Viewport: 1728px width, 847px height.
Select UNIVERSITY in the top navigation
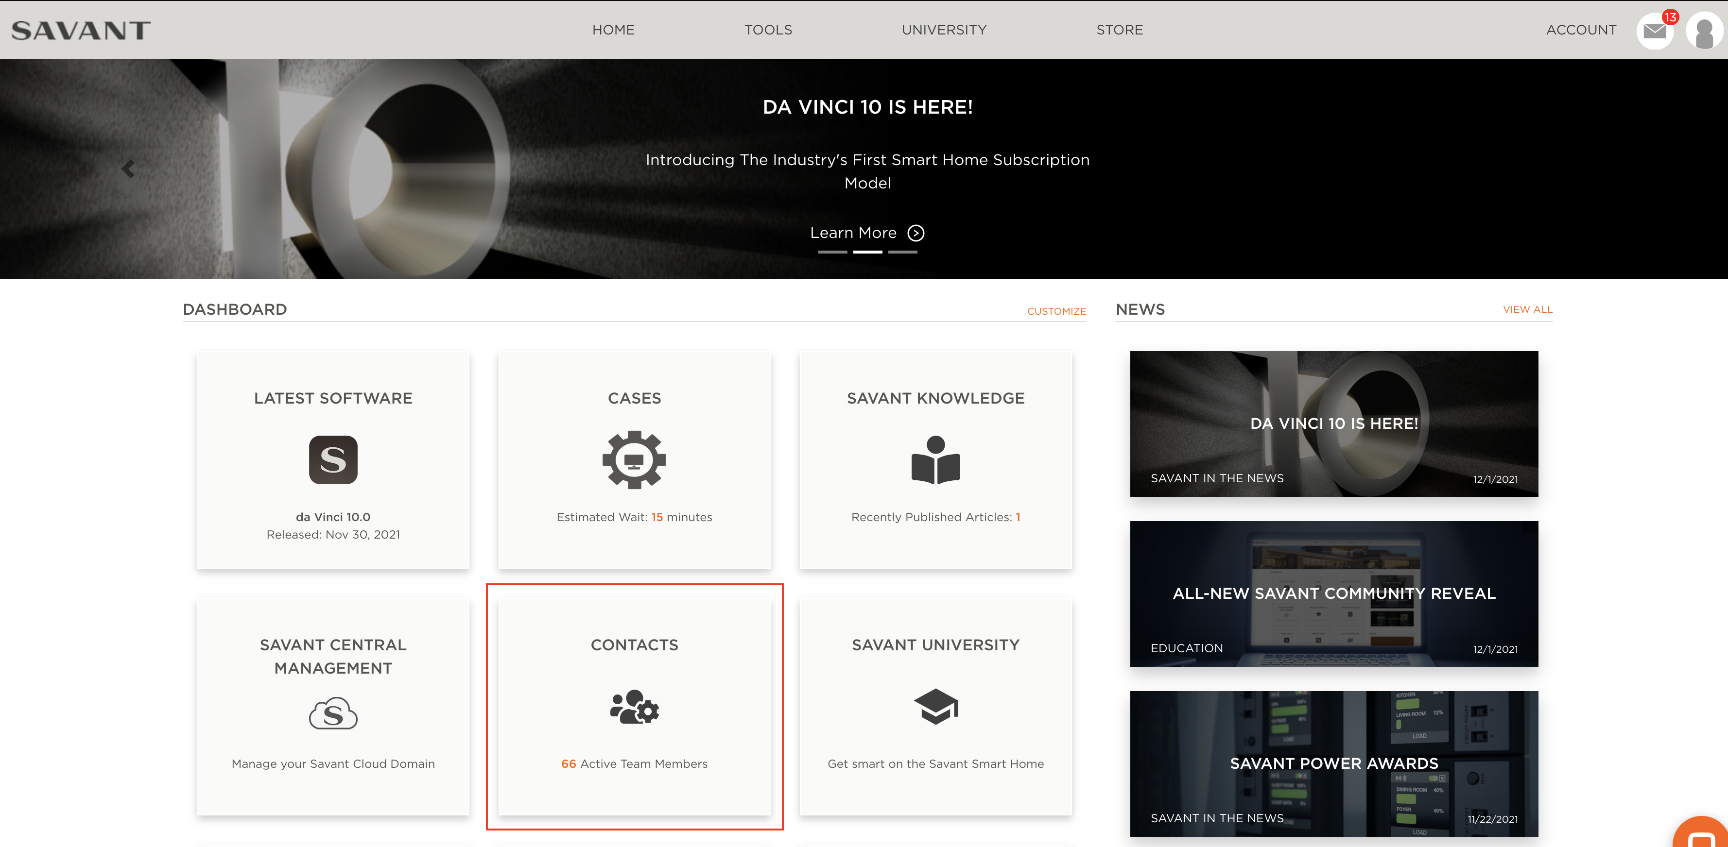[x=944, y=30]
